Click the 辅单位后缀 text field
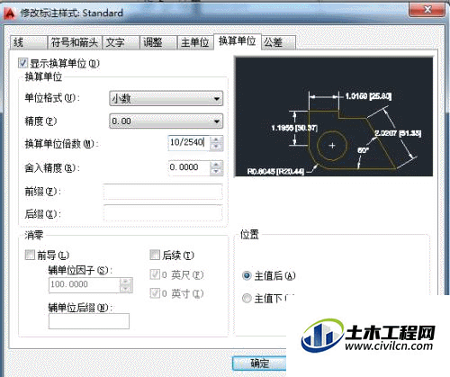The height and width of the screenshot is (377, 450). click(89, 321)
